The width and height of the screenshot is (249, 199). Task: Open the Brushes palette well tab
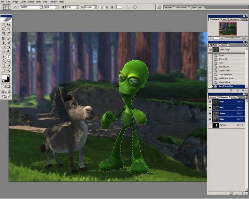[x=168, y=7]
